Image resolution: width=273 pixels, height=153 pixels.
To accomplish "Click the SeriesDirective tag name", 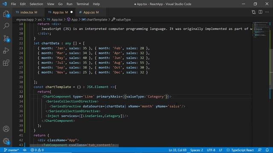I will 66,106.
